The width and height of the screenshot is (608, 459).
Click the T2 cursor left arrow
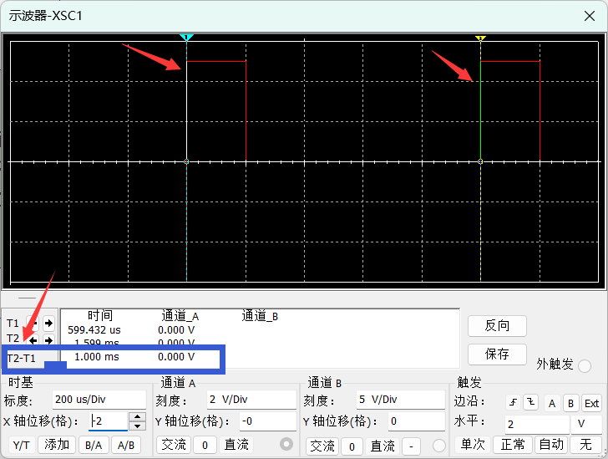(x=33, y=340)
